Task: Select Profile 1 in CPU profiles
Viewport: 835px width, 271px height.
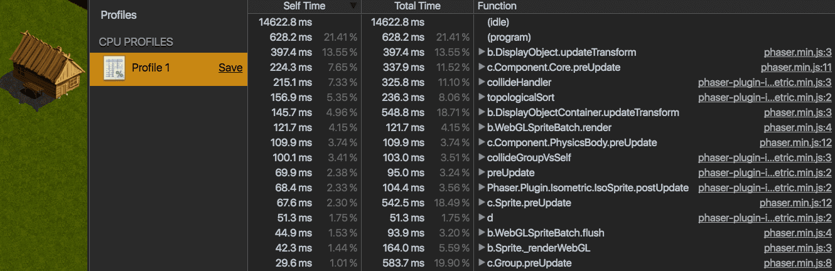Action: coord(168,68)
